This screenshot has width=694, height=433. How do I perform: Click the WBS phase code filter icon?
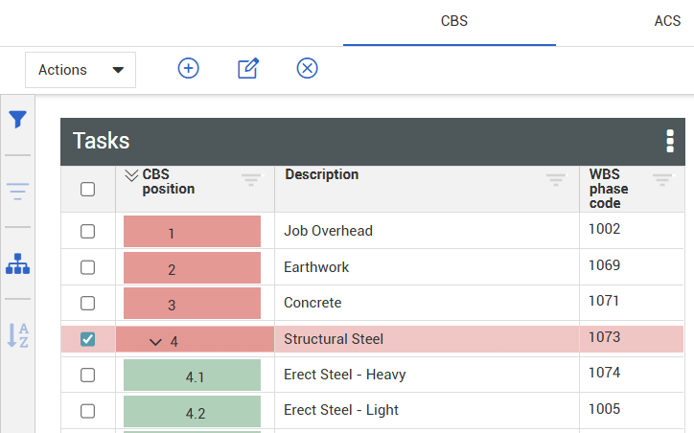[662, 179]
